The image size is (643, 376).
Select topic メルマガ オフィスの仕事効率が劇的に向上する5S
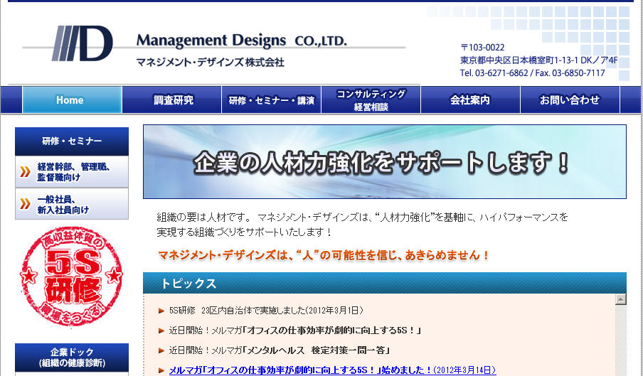(x=295, y=330)
